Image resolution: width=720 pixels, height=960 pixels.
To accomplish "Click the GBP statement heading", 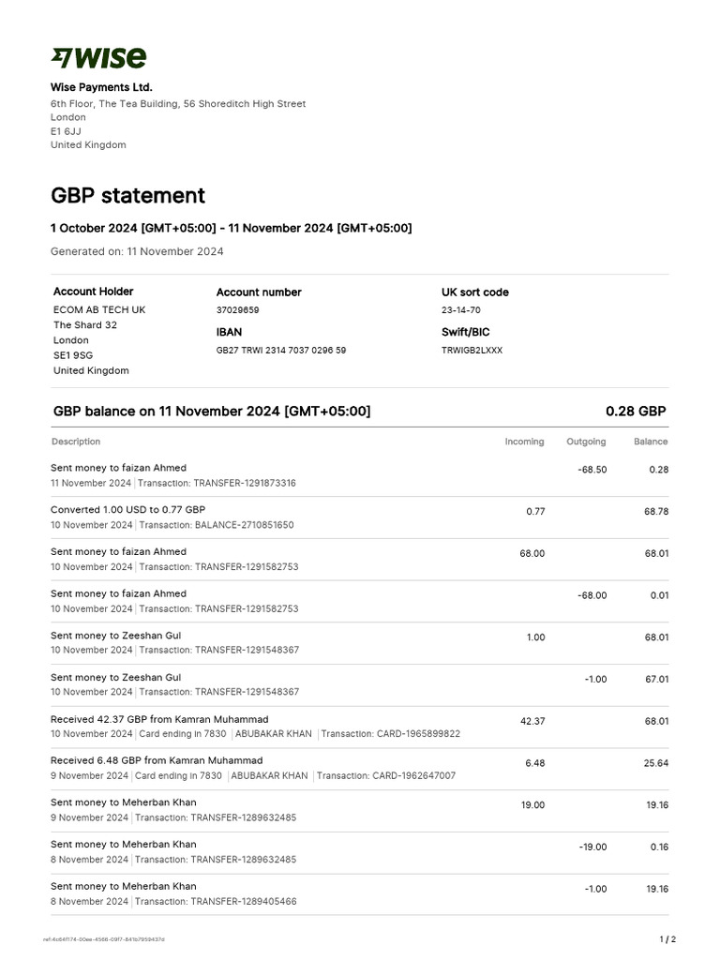I will 127,196.
